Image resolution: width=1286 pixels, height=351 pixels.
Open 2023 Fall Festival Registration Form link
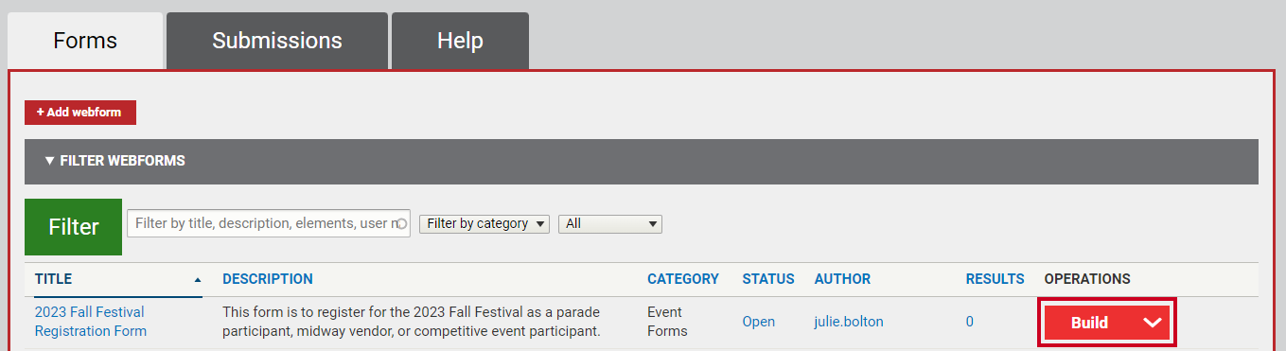(x=90, y=322)
